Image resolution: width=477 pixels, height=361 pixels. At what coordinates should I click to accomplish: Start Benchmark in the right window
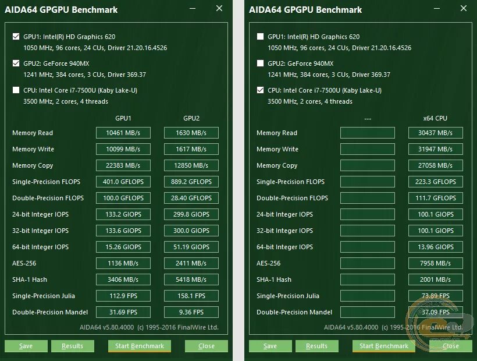[383, 346]
